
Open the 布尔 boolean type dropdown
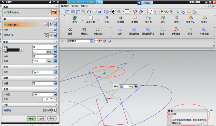pyautogui.click(x=55, y=72)
